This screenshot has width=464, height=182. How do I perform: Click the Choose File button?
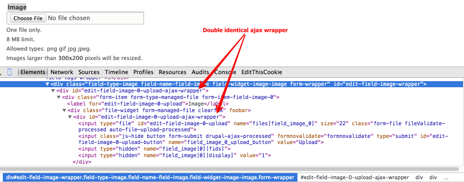coord(28,18)
